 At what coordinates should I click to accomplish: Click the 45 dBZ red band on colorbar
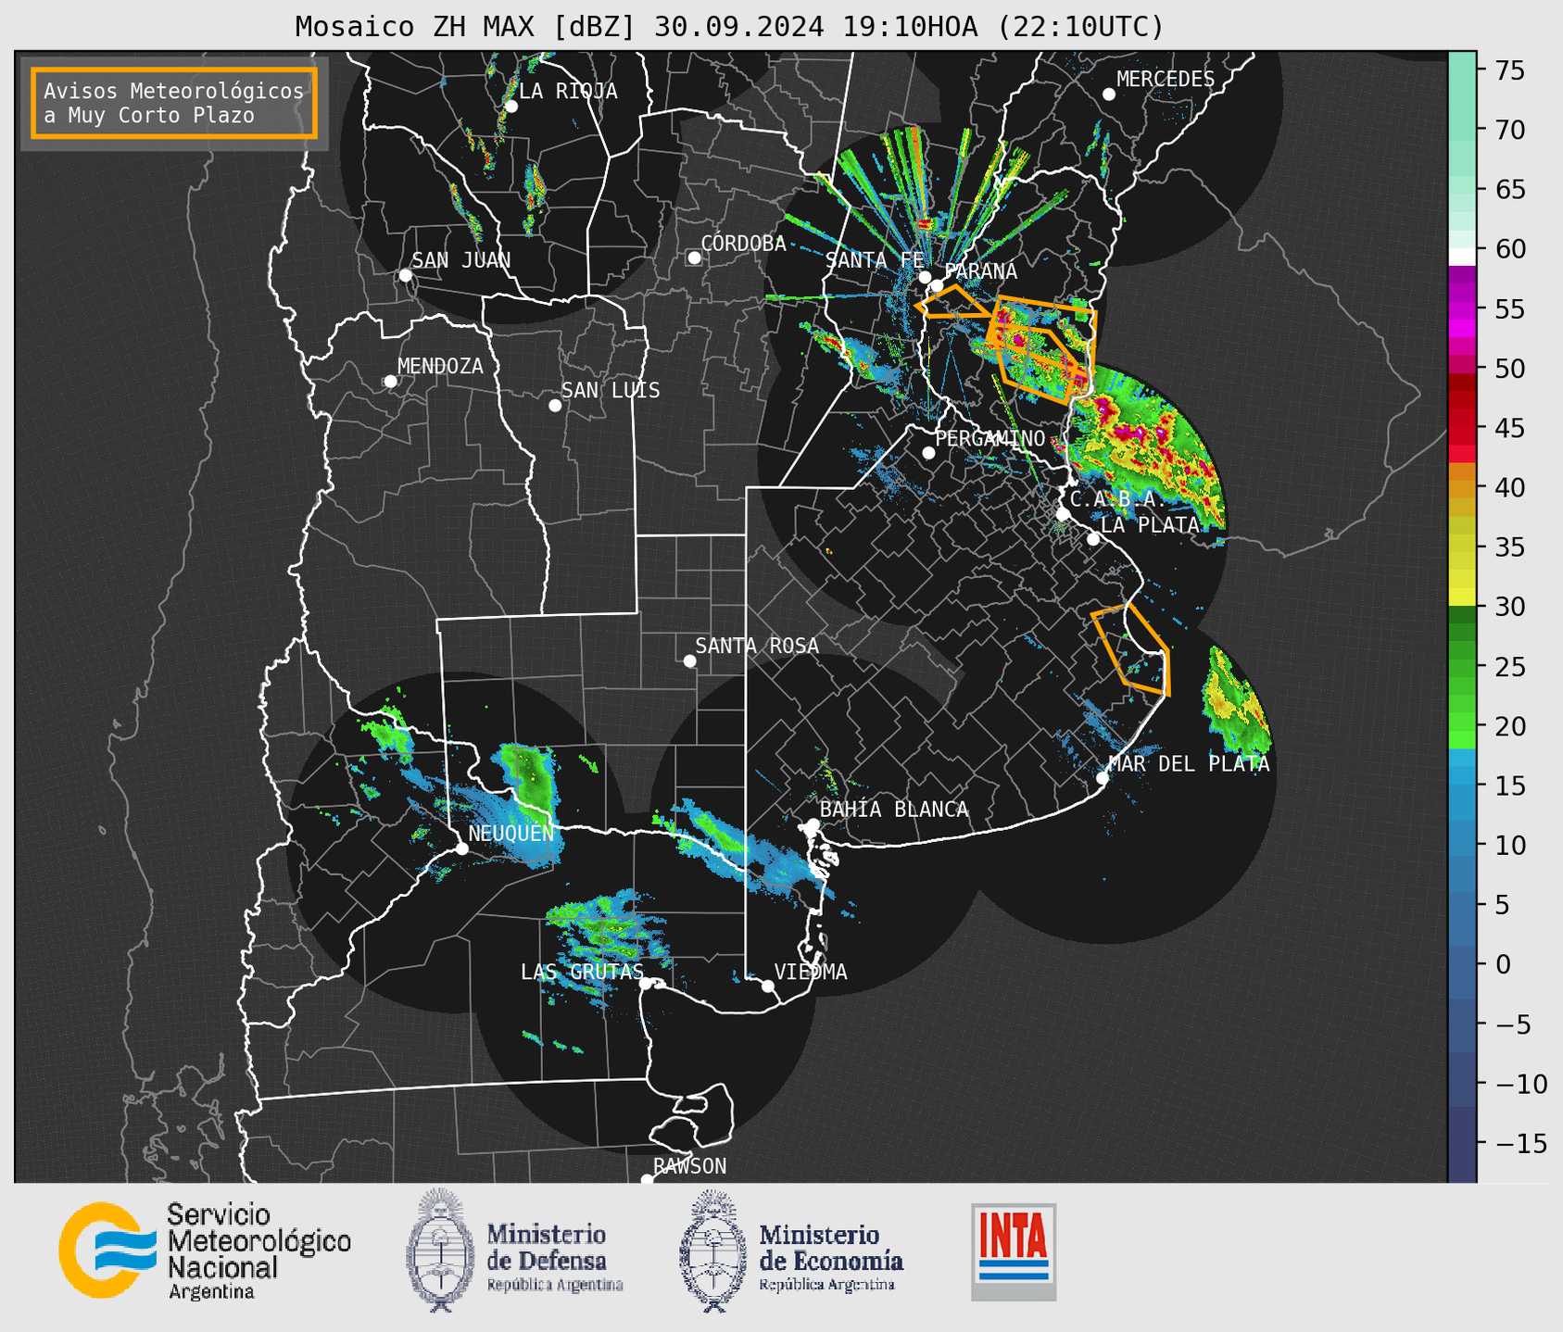[x=1462, y=428]
